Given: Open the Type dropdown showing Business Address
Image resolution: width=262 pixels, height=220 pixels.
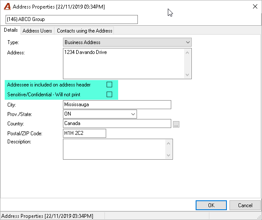Looking at the screenshot, I should click(x=127, y=42).
